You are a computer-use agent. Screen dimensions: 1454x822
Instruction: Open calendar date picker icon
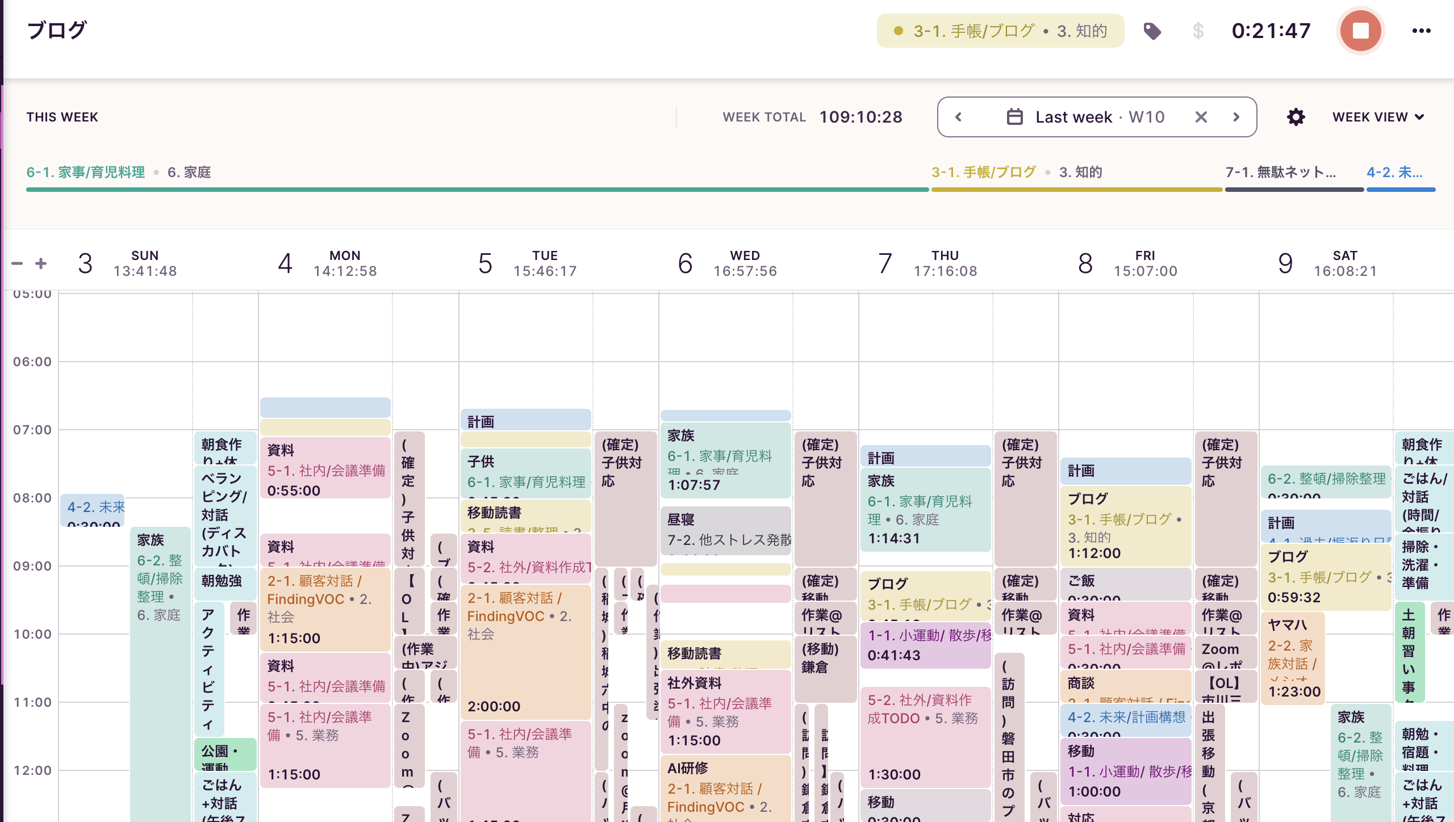coord(1014,117)
